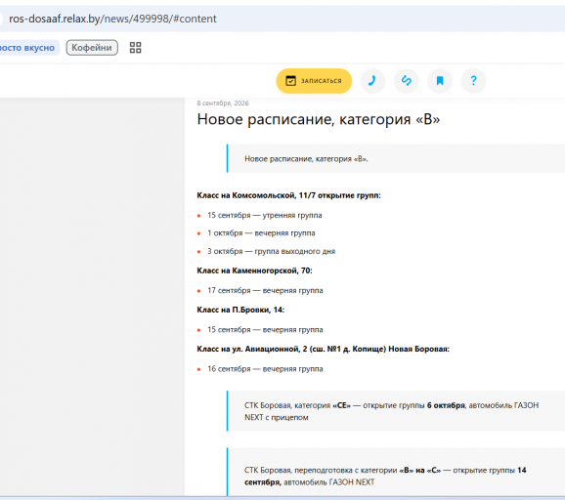This screenshot has width=565, height=500.
Task: Click the browser address bar URL
Action: [112, 19]
